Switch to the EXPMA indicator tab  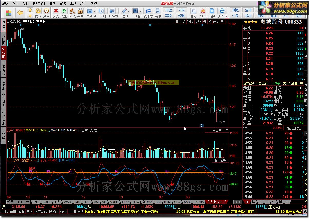pos(199,202)
